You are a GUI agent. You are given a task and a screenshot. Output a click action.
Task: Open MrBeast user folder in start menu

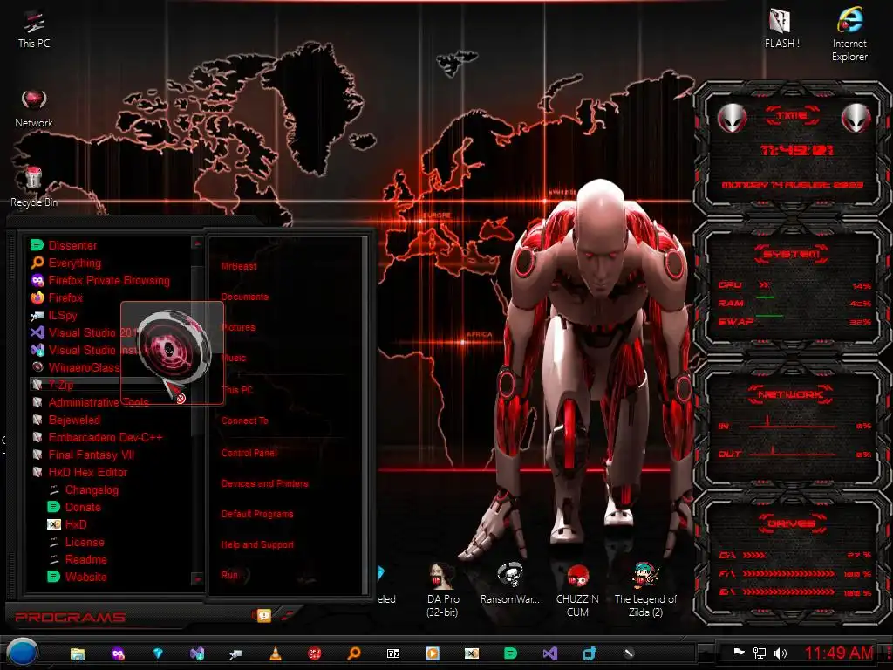coord(239,266)
